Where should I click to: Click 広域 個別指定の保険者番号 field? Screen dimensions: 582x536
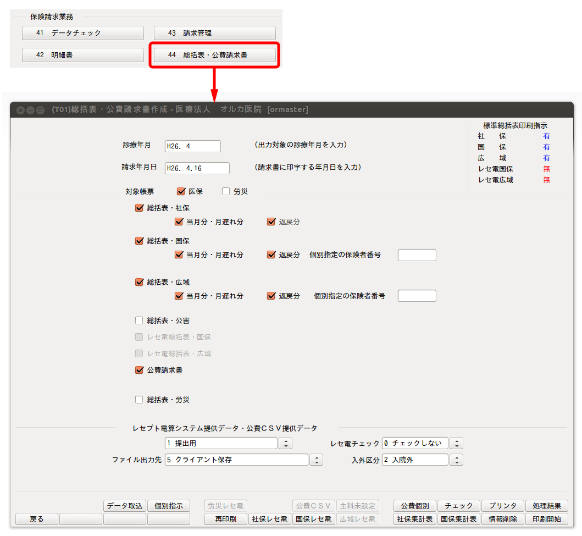pos(417,296)
